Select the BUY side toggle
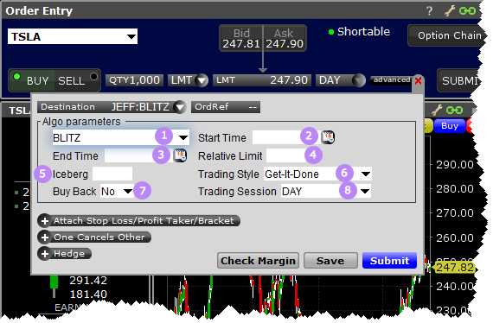Image resolution: width=493 pixels, height=323 pixels. (x=31, y=80)
